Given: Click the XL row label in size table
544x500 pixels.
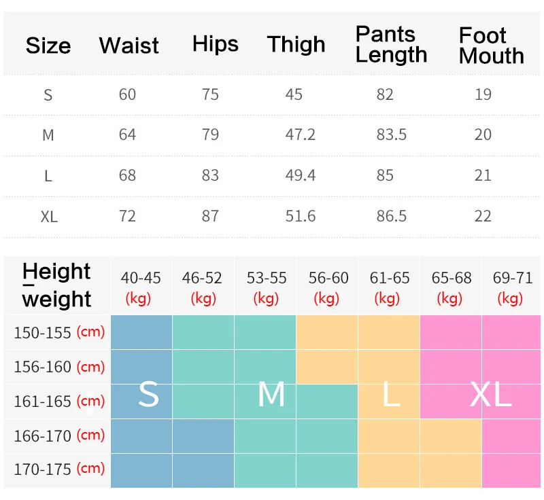Looking at the screenshot, I should pyautogui.click(x=49, y=217).
